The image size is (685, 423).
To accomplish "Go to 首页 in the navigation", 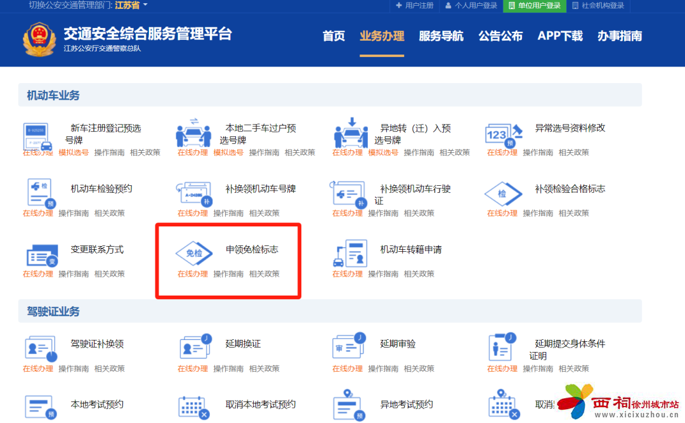I will click(x=334, y=36).
